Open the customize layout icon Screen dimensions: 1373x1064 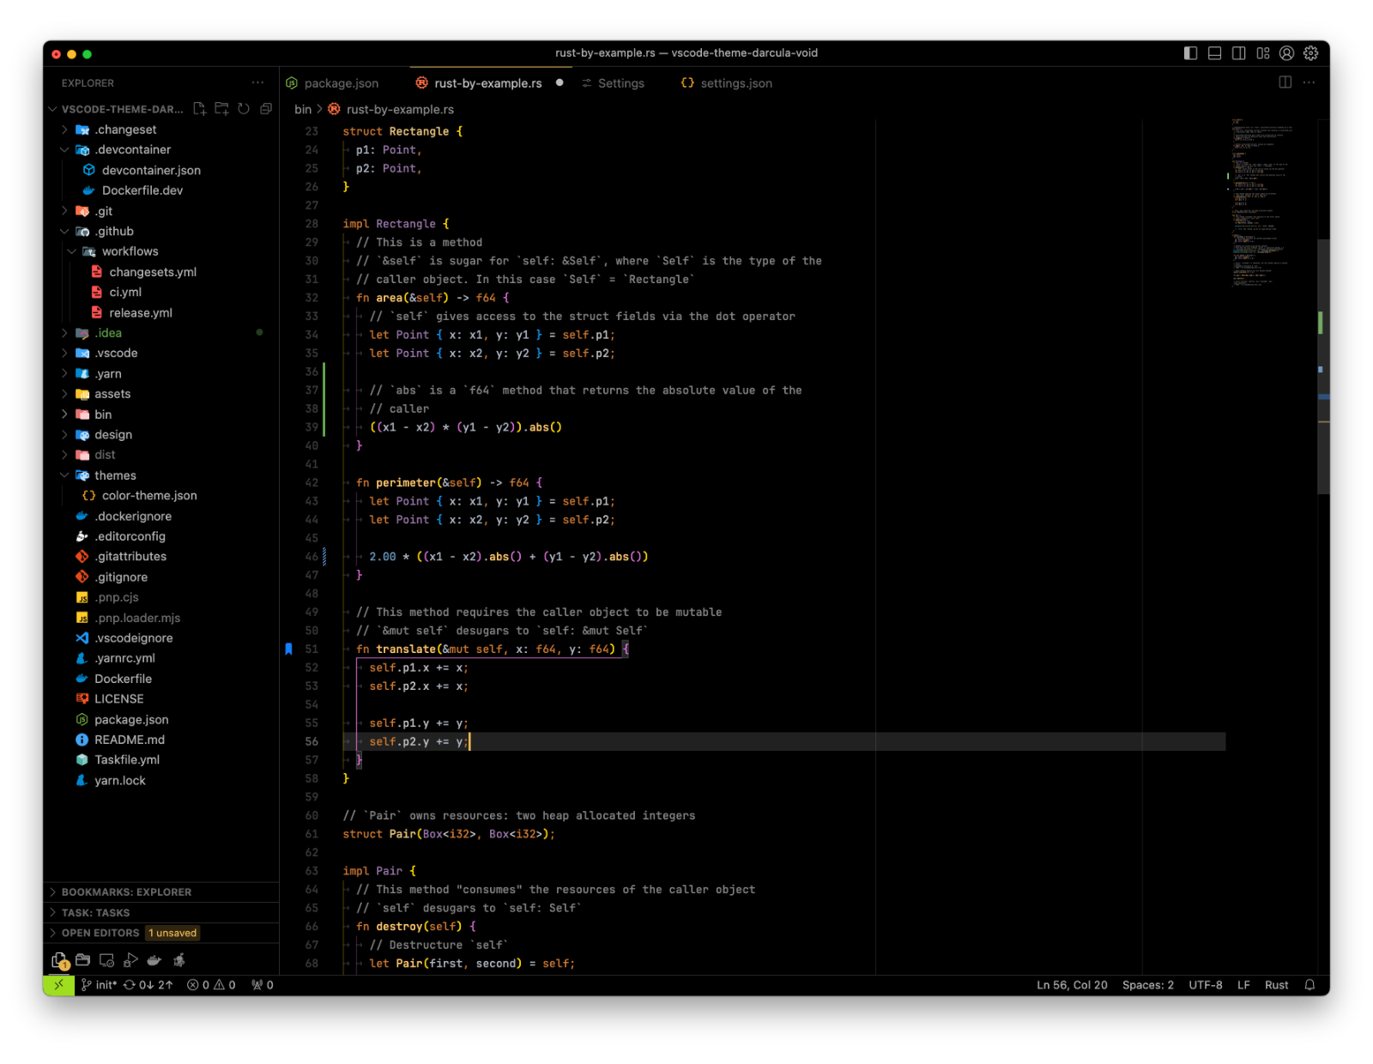click(x=1262, y=53)
